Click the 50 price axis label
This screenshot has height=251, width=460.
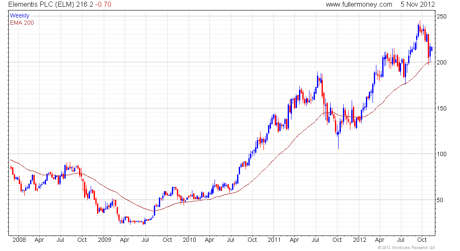(x=440, y=200)
